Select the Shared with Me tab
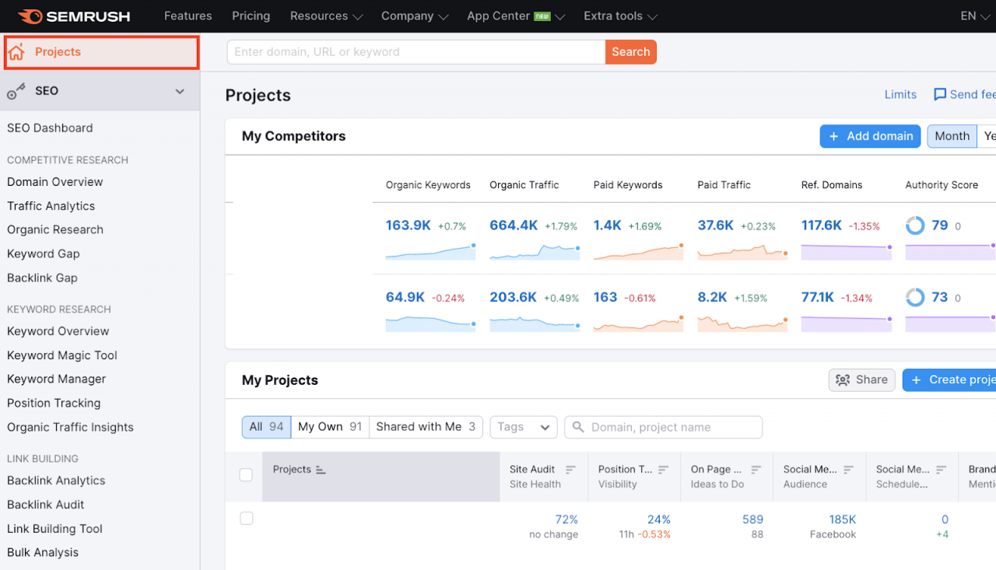The image size is (996, 570). tap(426, 427)
